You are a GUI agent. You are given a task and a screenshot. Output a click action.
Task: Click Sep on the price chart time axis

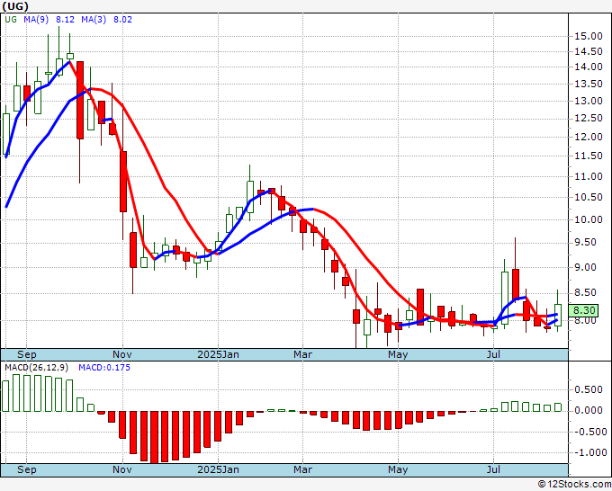coord(26,354)
